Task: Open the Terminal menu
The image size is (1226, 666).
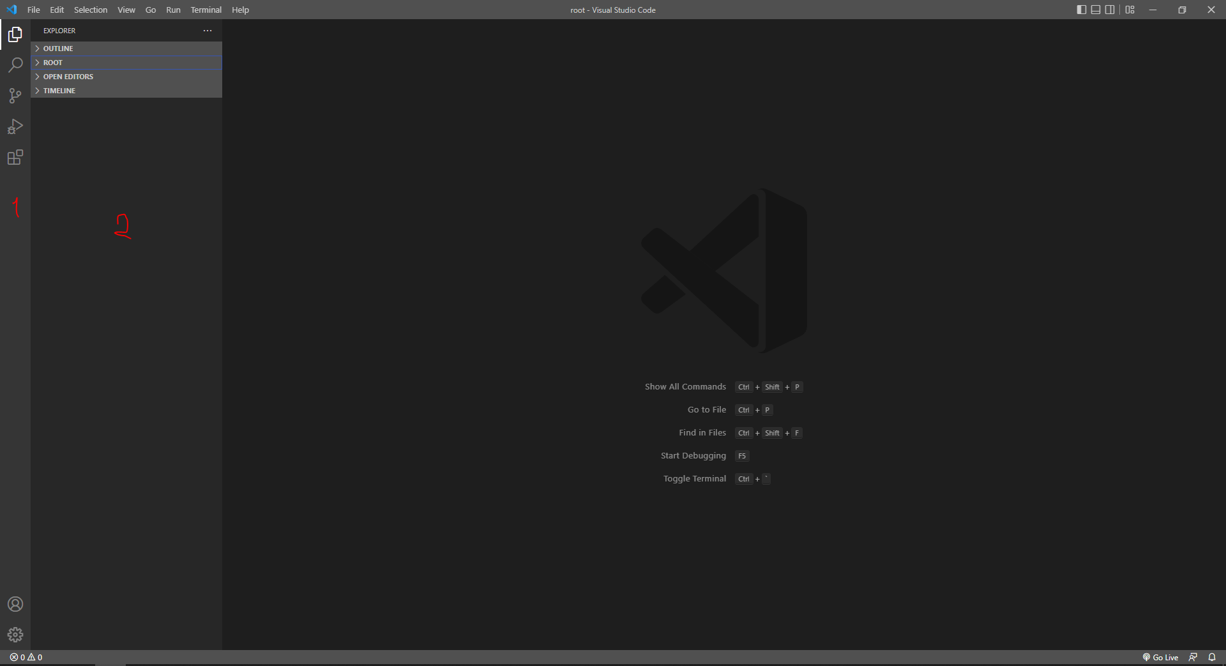Action: pos(206,10)
